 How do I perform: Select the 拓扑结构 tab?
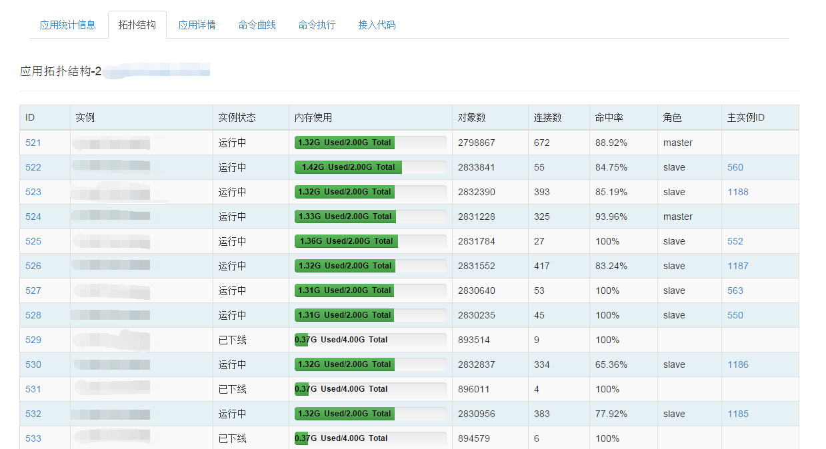click(137, 25)
